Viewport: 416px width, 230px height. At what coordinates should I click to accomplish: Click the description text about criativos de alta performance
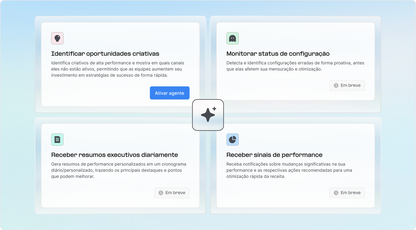point(118,69)
